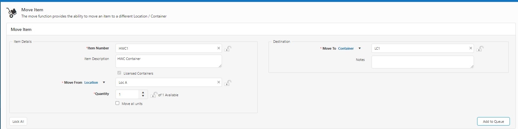Clear the Loc A field with X
This screenshot has width=518, height=129.
click(219, 82)
